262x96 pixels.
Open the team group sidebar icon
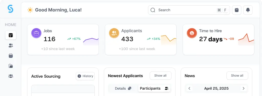11,76
